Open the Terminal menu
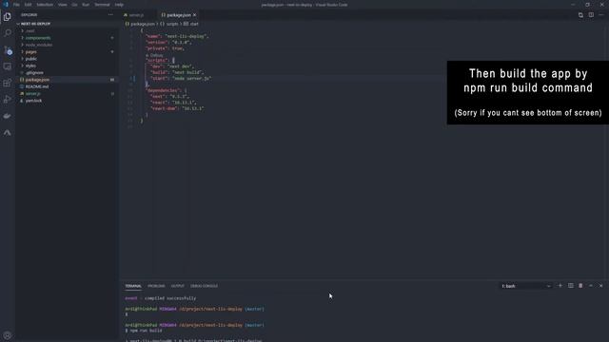Viewport: 609px width, 342px height. (x=102, y=5)
